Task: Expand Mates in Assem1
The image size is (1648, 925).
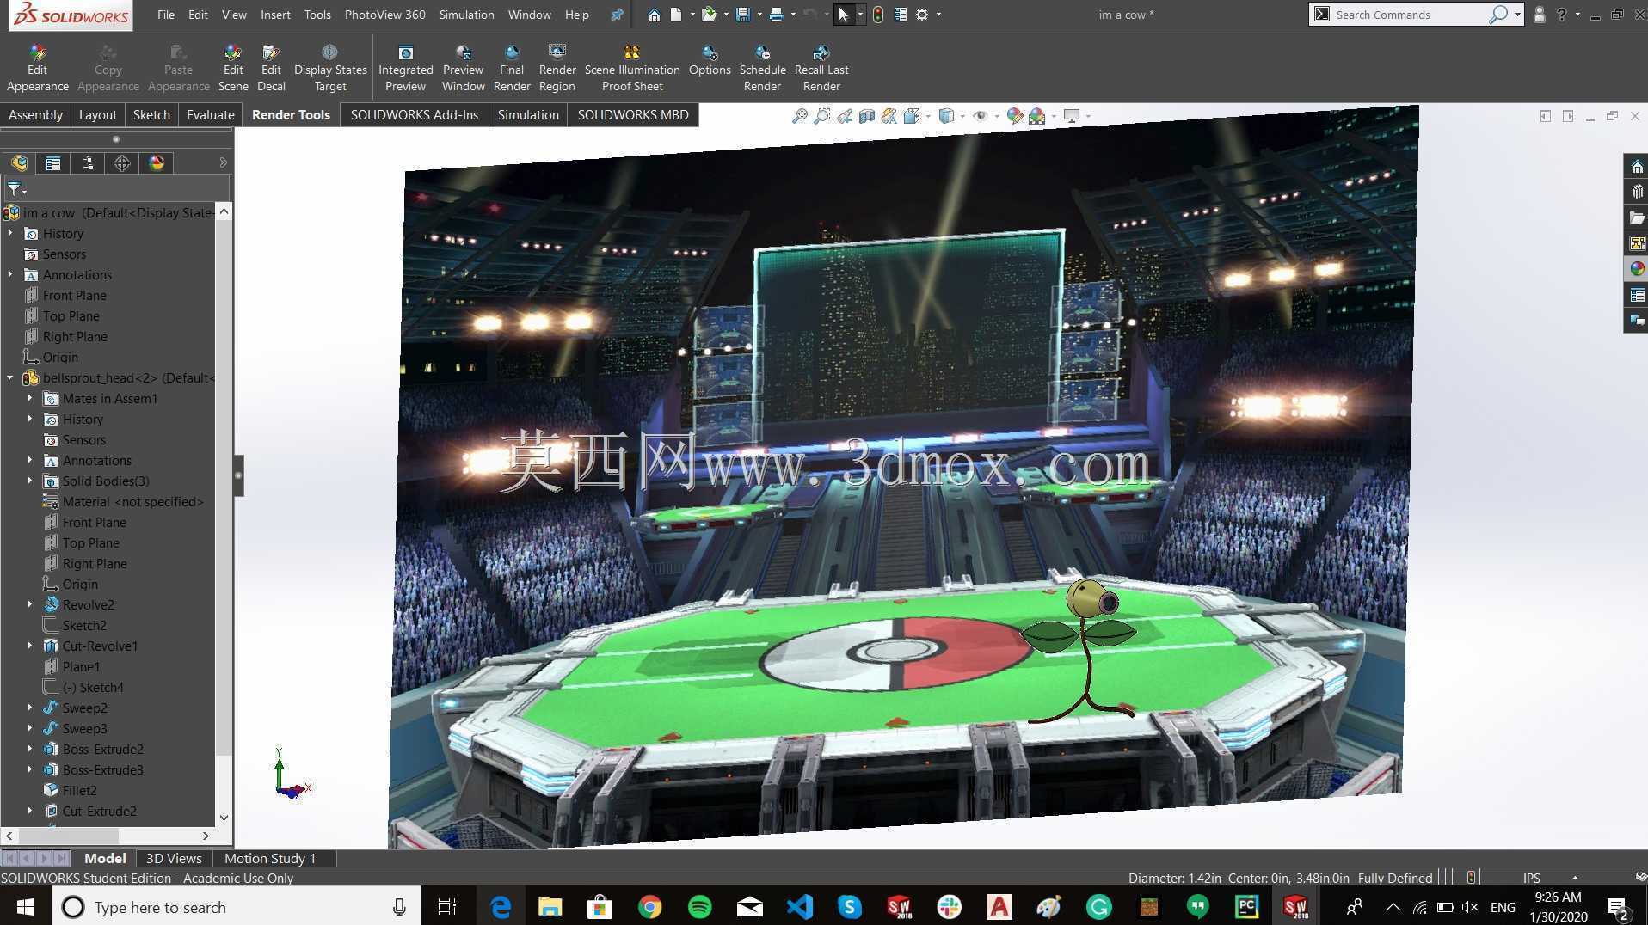Action: tap(30, 398)
